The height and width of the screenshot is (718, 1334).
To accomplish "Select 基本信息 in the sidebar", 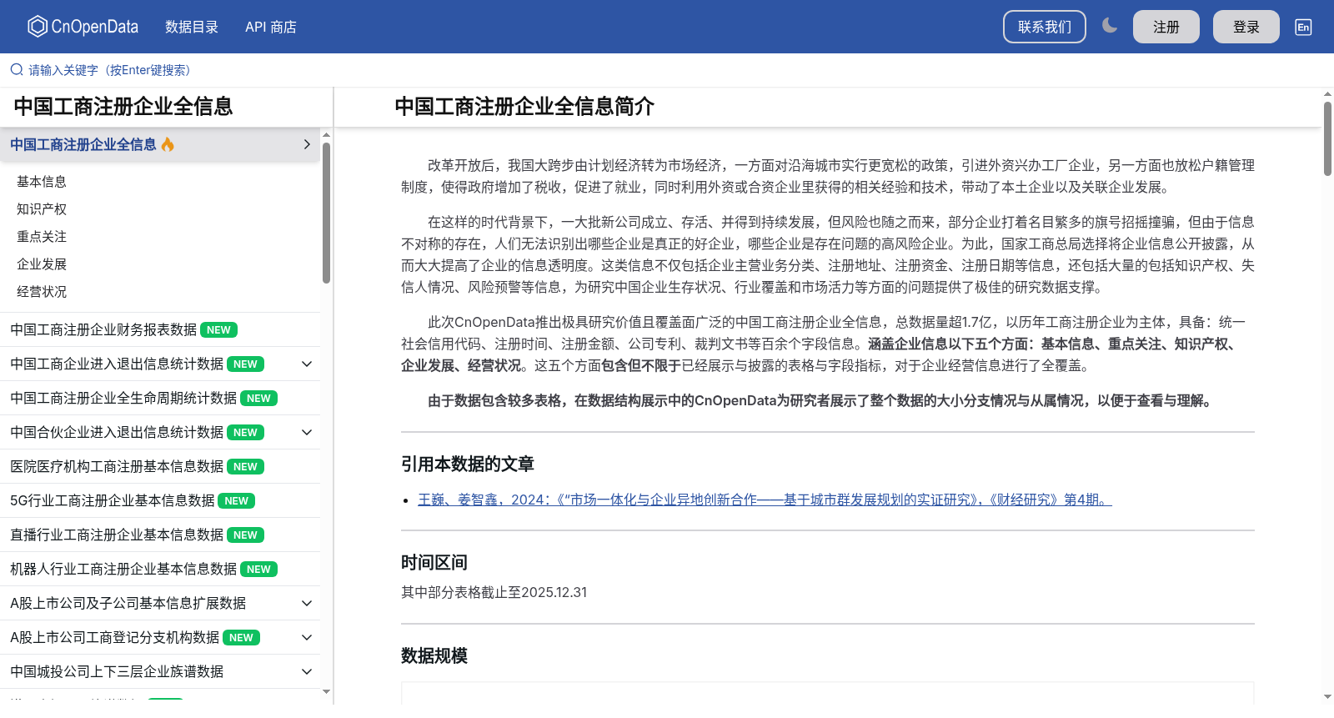I will pos(42,181).
